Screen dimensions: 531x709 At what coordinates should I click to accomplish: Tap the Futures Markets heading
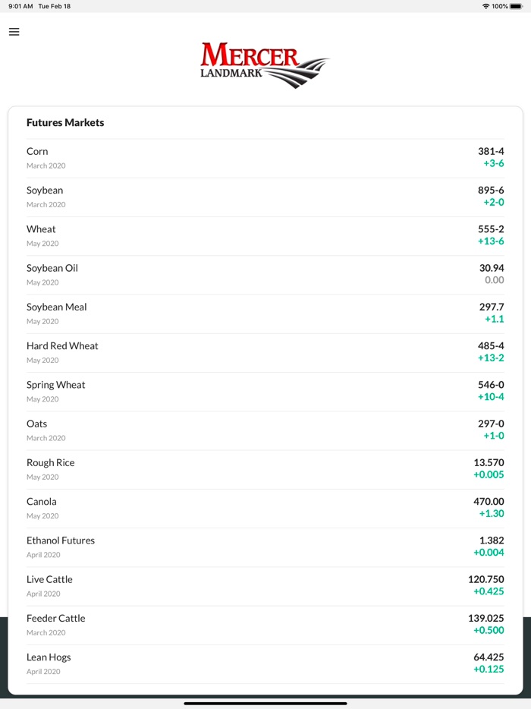(65, 123)
